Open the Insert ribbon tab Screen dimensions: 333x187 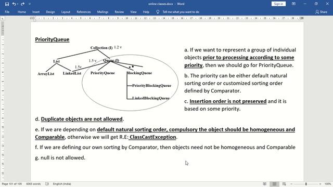tap(36, 12)
